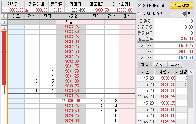Click price 19032.25 in the order ladder

tap(71, 56)
